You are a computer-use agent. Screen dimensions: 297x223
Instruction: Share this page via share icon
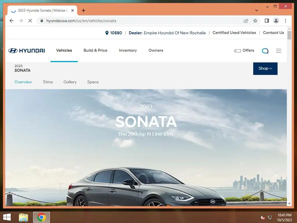click(x=246, y=21)
